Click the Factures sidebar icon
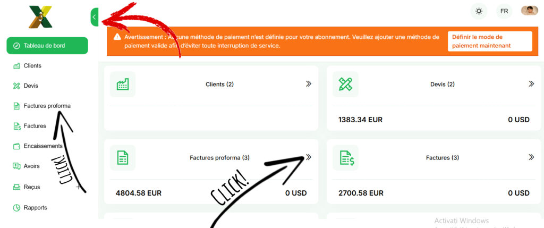Image resolution: width=544 pixels, height=228 pixels. [x=16, y=126]
